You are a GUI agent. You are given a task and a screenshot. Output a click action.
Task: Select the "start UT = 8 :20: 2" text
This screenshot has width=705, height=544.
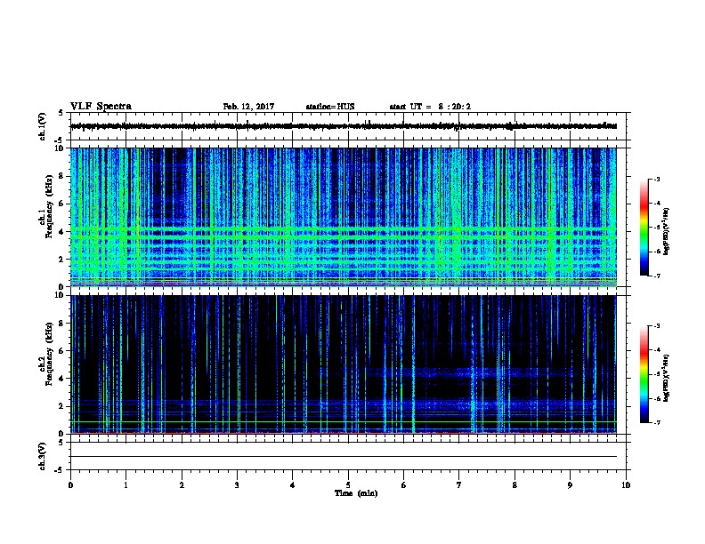(430, 107)
